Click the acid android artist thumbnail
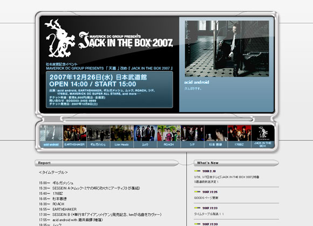This screenshot has width=313, height=226. click(x=51, y=136)
